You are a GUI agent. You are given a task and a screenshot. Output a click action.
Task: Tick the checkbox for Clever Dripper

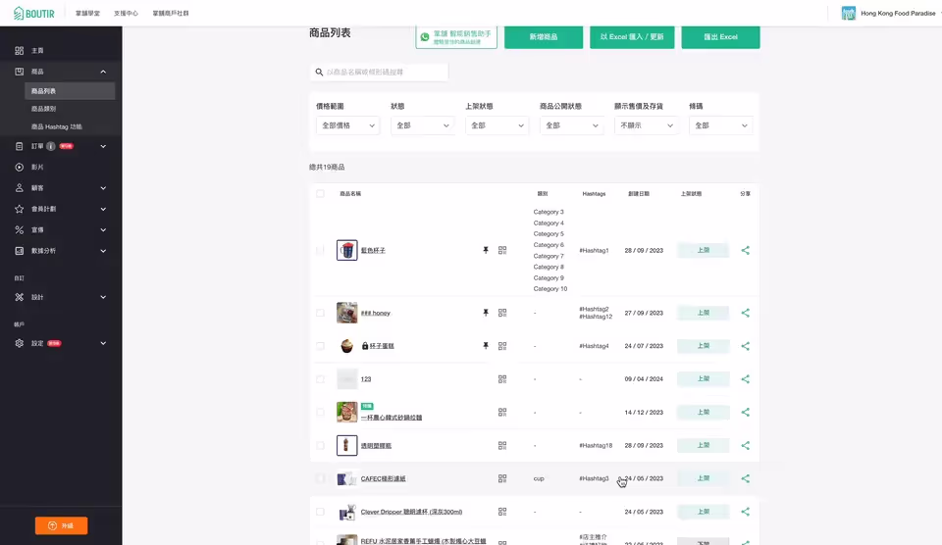(320, 512)
